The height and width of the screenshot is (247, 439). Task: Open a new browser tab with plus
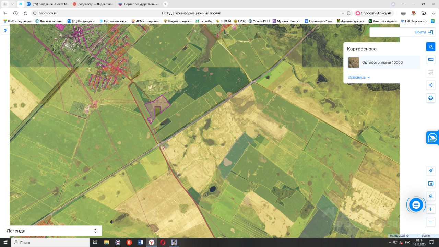point(166,4)
